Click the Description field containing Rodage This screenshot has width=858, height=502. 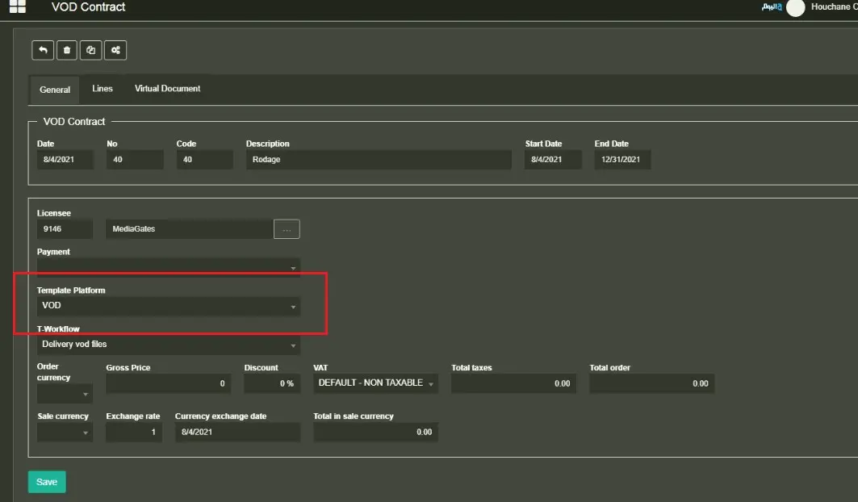point(379,160)
